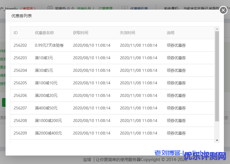Click the coupon table vertical scrollbar thumb
Image resolution: width=230 pixels, height=164 pixels.
point(217,76)
